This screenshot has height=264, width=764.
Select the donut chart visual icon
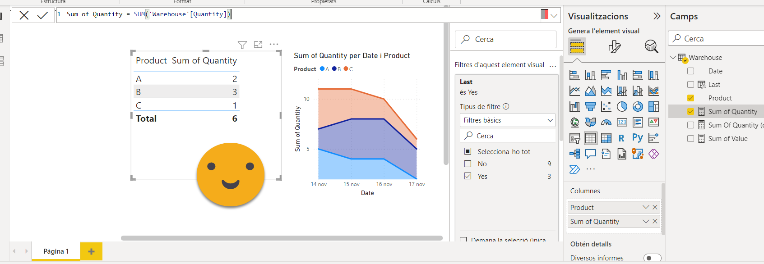click(638, 107)
